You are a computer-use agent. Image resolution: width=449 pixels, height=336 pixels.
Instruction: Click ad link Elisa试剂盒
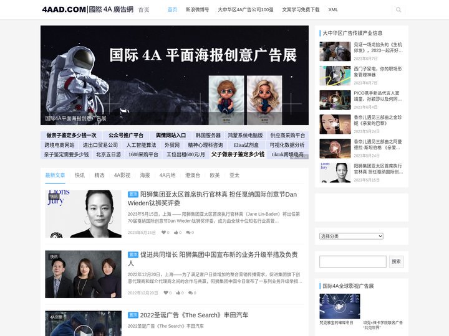[x=246, y=145]
